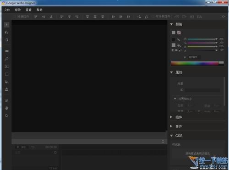Click the gray fill color swatch
Image resolution: width=229 pixels, height=170 pixels.
(174, 45)
